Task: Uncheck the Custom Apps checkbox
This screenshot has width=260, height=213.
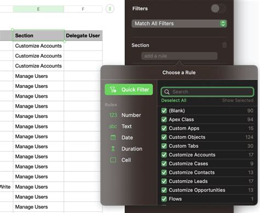Action: point(164,128)
